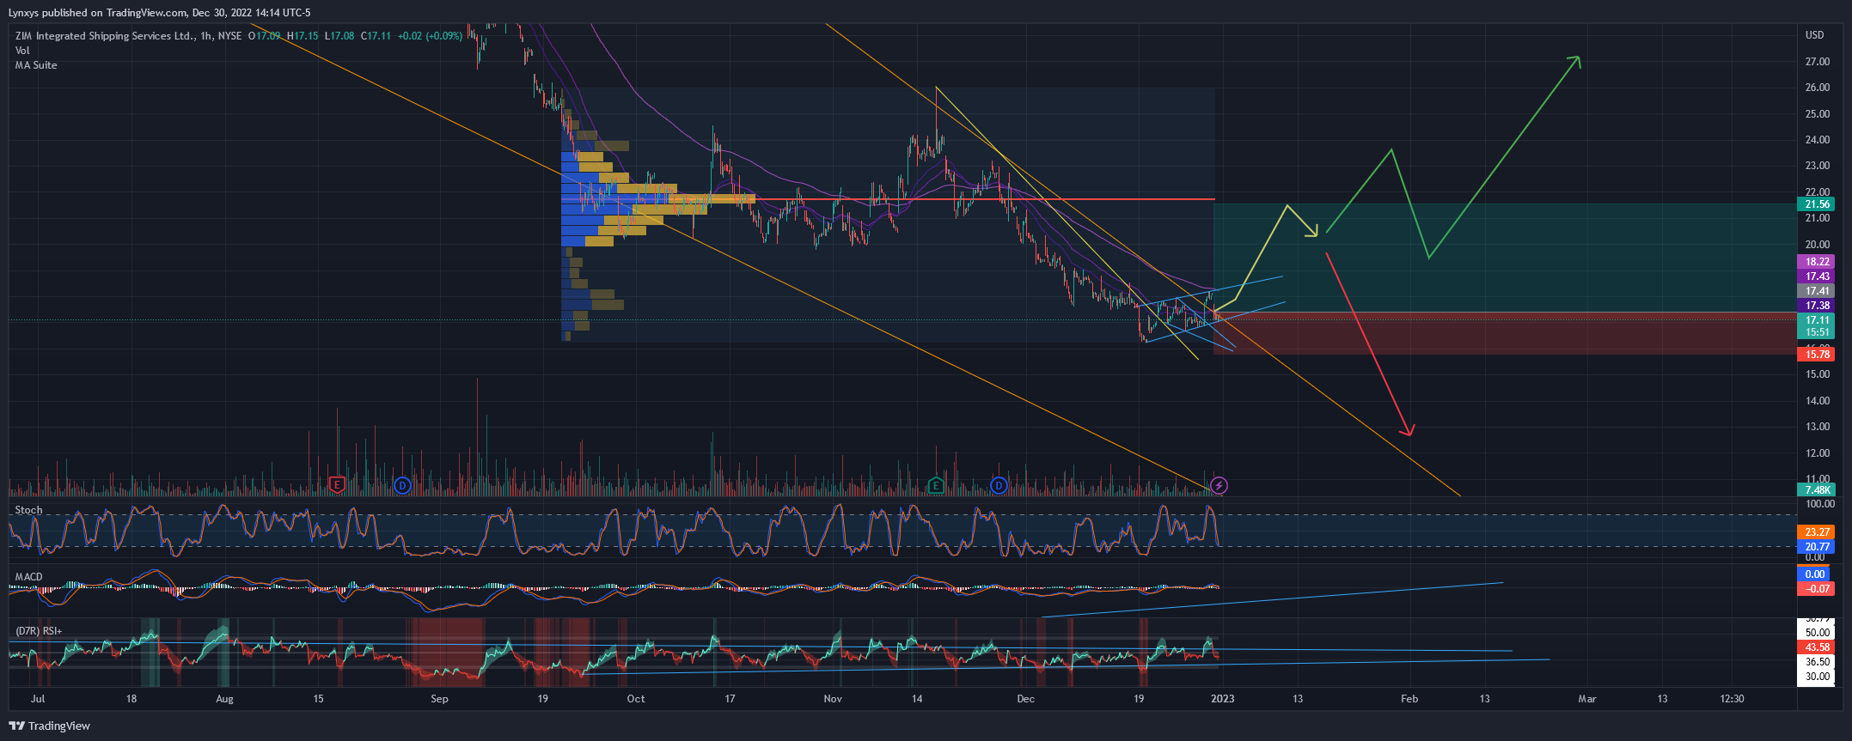Click the red earnings E marker

tap(337, 485)
